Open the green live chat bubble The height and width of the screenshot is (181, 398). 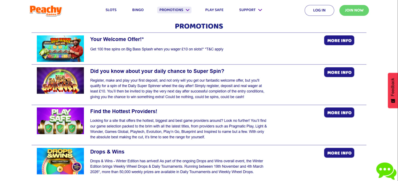[386, 170]
